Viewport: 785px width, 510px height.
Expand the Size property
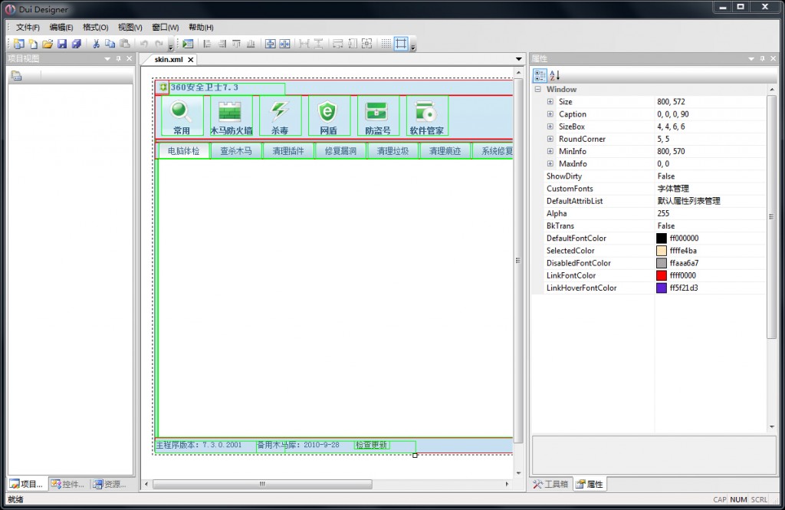coord(550,102)
